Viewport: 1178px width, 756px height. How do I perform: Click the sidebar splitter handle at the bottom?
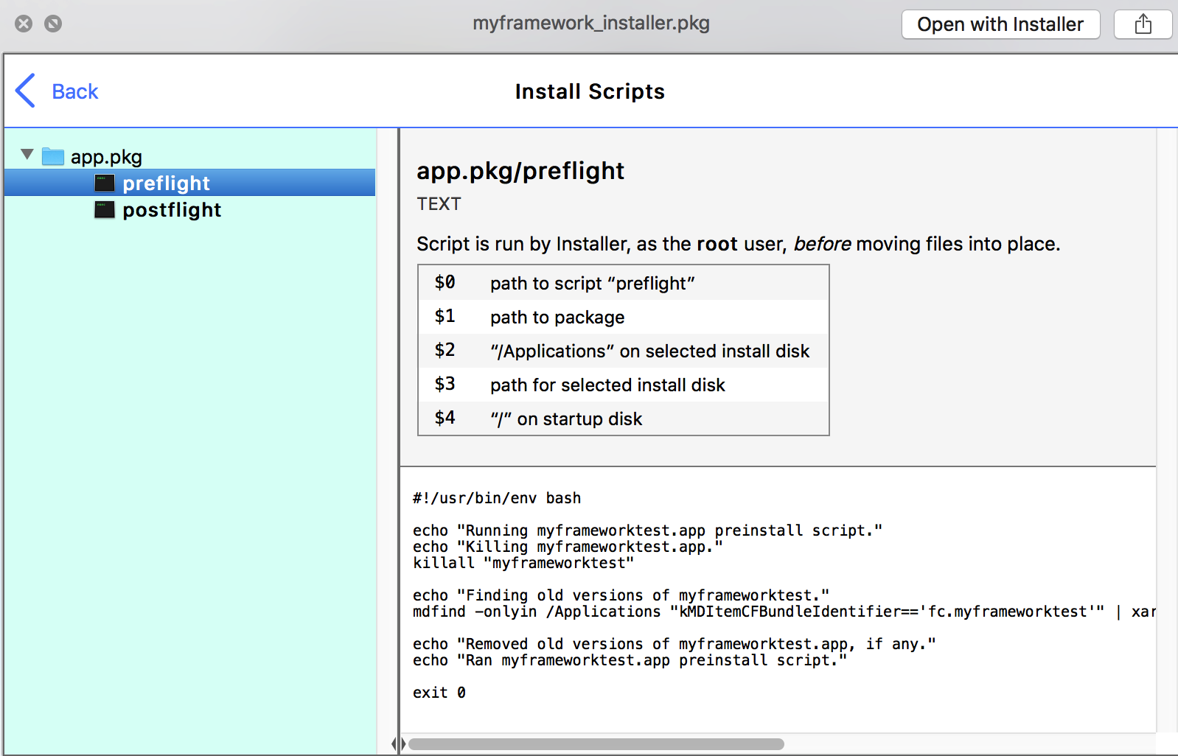[x=399, y=744]
